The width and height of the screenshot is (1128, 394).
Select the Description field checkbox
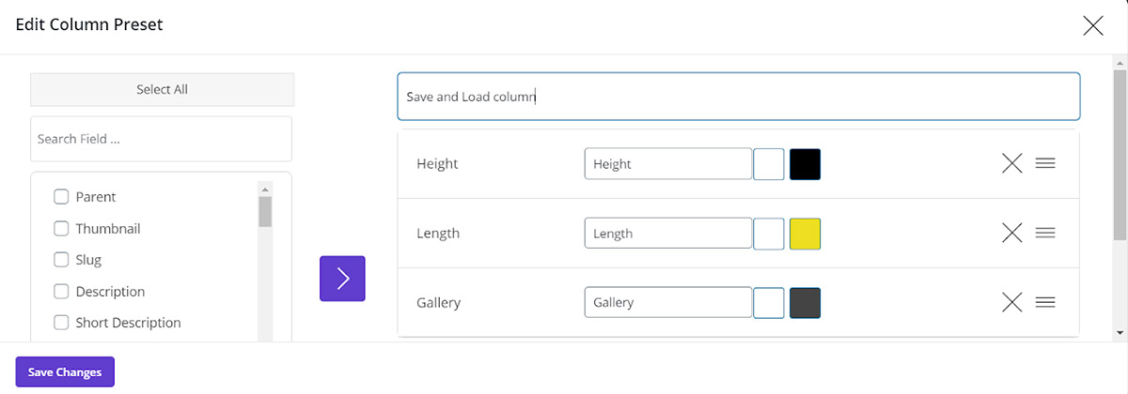[x=61, y=292]
